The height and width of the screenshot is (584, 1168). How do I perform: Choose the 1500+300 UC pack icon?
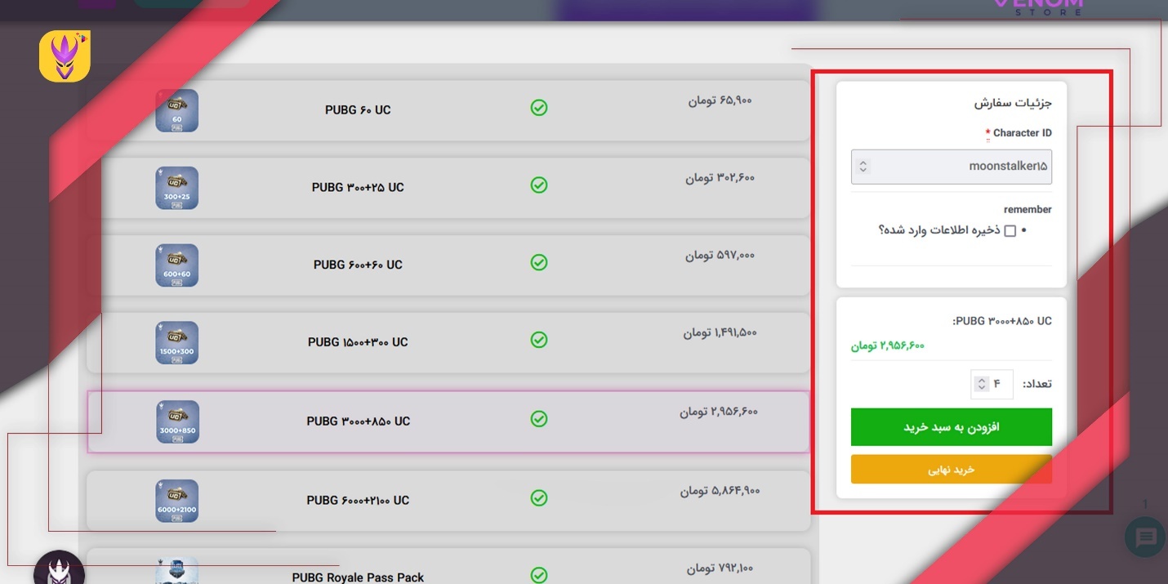(x=177, y=343)
